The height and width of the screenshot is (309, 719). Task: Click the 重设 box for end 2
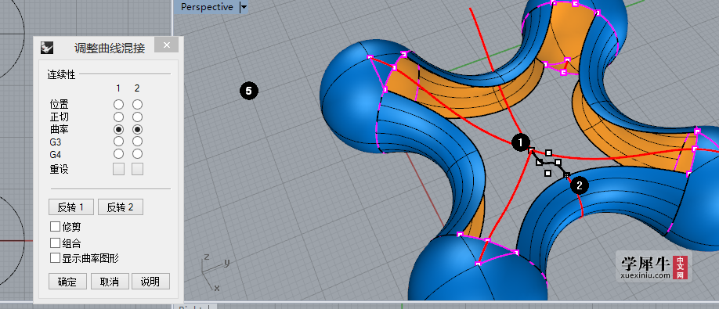coord(138,170)
